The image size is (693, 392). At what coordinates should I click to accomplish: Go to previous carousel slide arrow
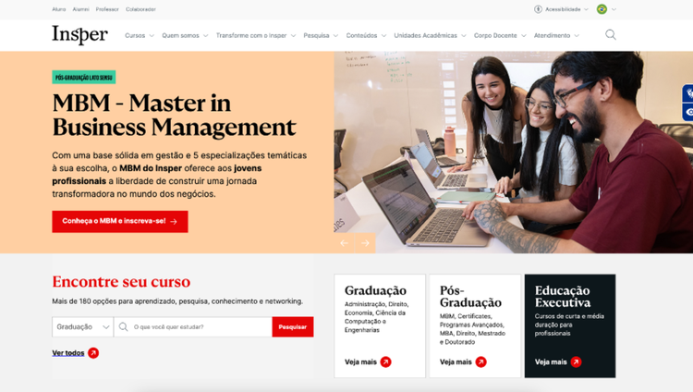click(345, 243)
